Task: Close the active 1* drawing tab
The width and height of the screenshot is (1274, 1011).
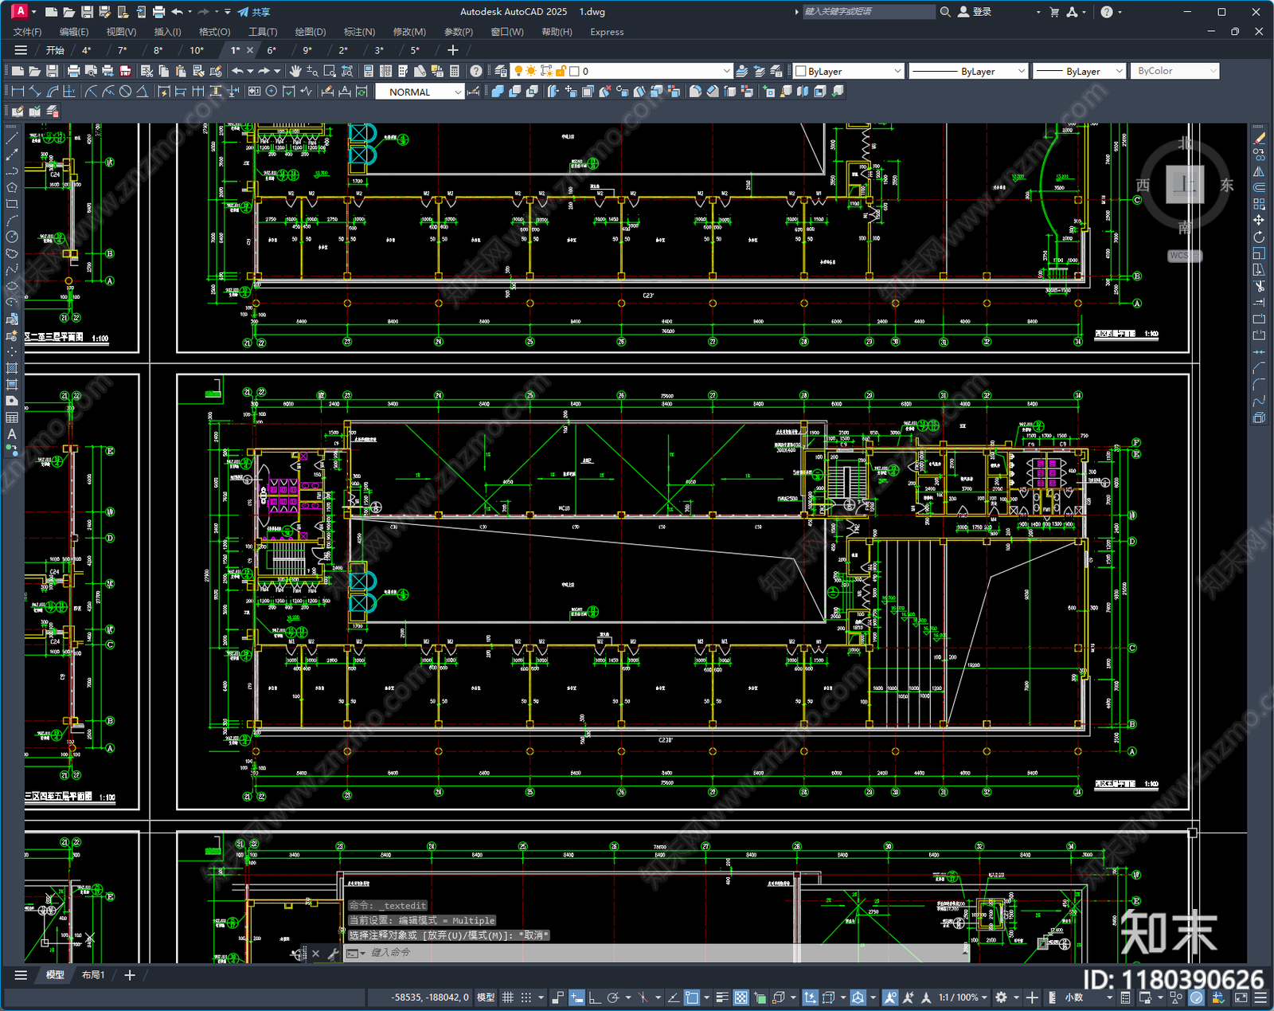Action: [x=250, y=50]
